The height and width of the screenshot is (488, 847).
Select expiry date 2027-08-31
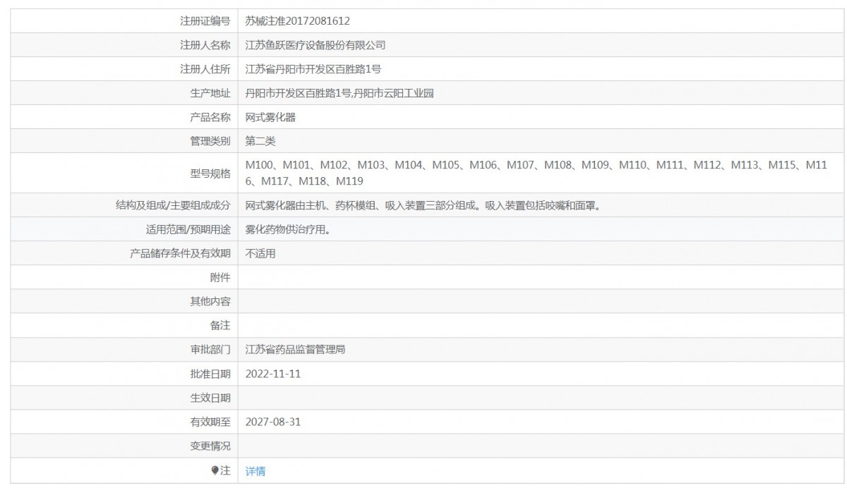point(273,422)
